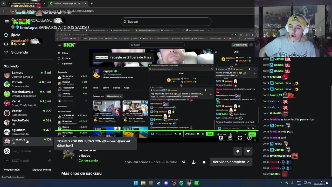Open offline channel Lee_brandon
Image resolution: width=332 pixels, height=187 pixels.
click(x=27, y=151)
